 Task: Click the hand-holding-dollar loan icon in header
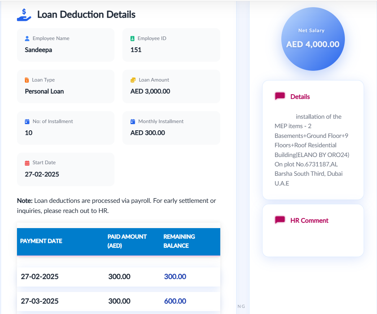click(x=24, y=15)
